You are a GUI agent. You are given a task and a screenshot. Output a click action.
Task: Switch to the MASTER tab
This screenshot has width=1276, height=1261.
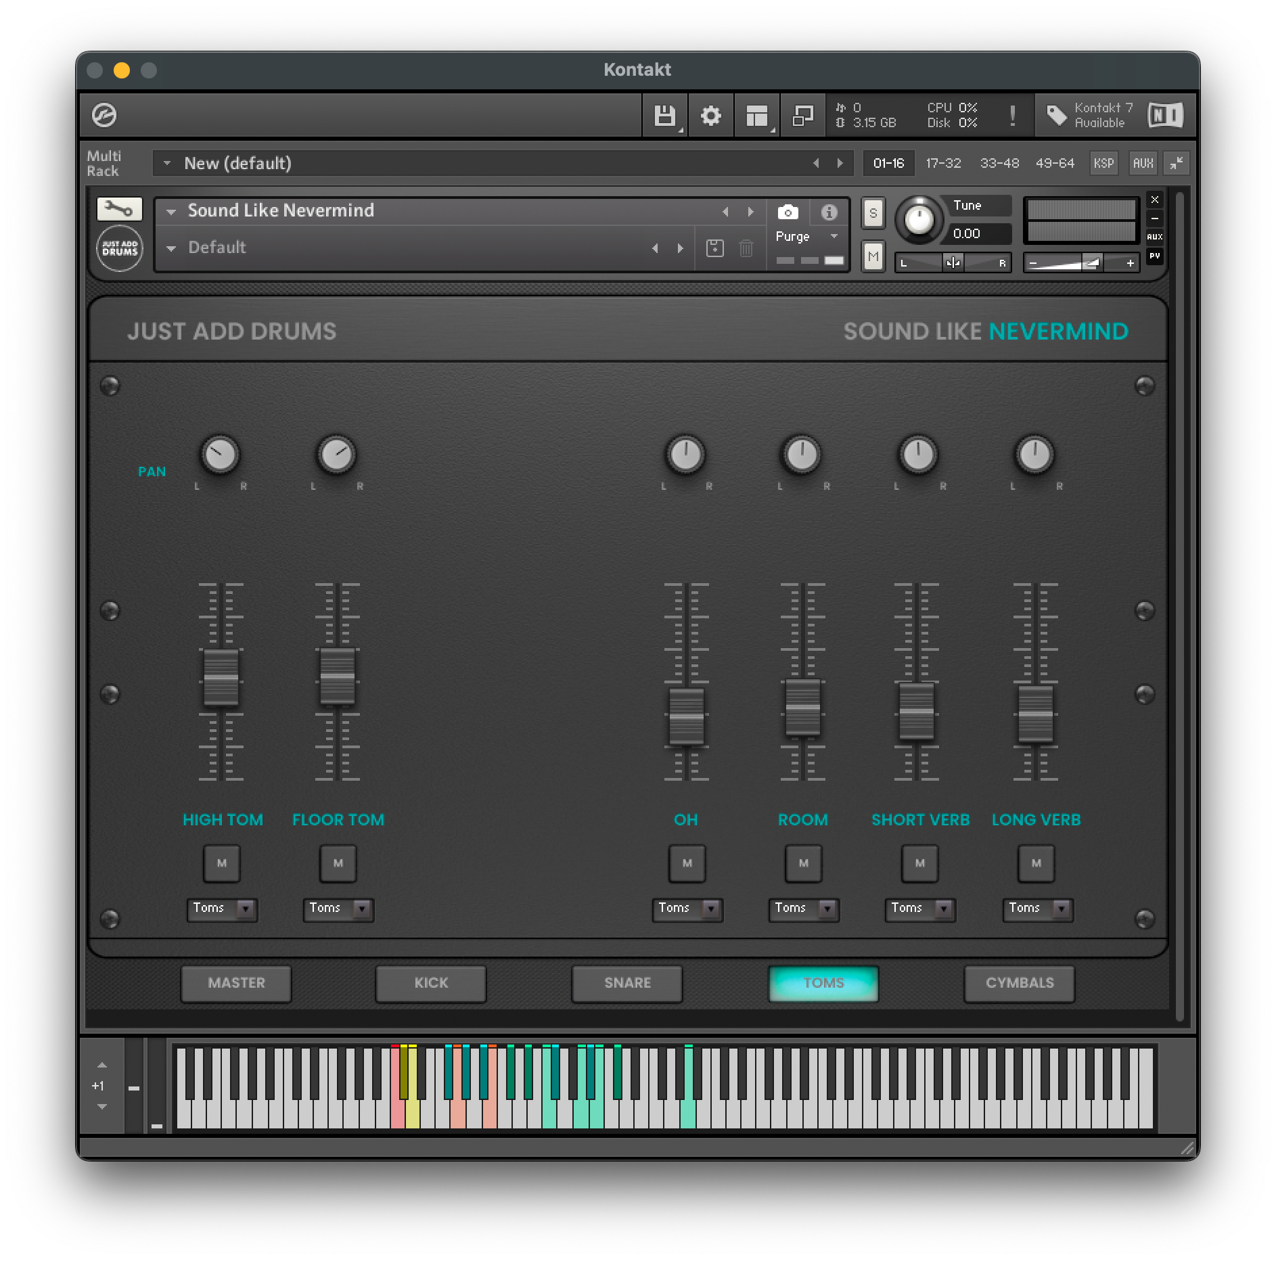236,983
